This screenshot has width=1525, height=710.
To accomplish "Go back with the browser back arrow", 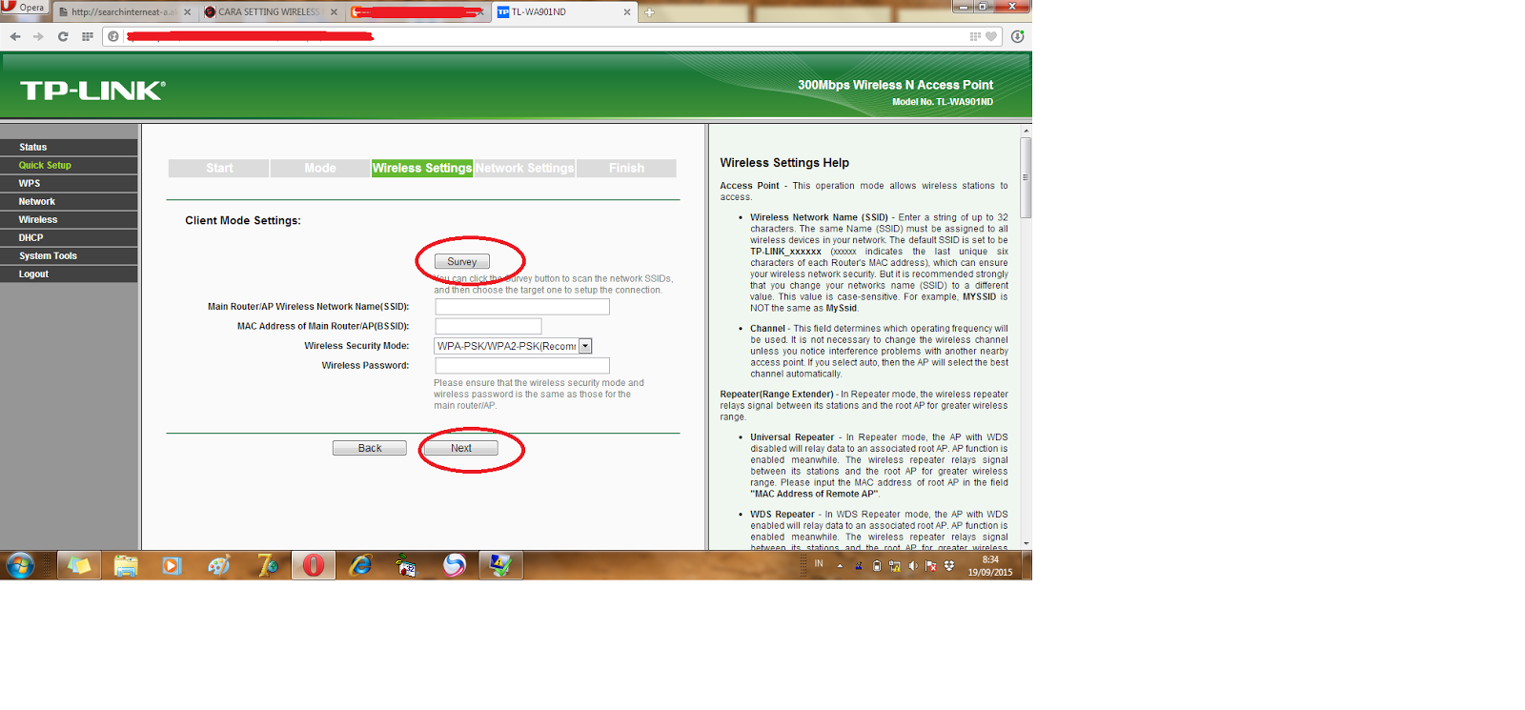I will (x=15, y=36).
